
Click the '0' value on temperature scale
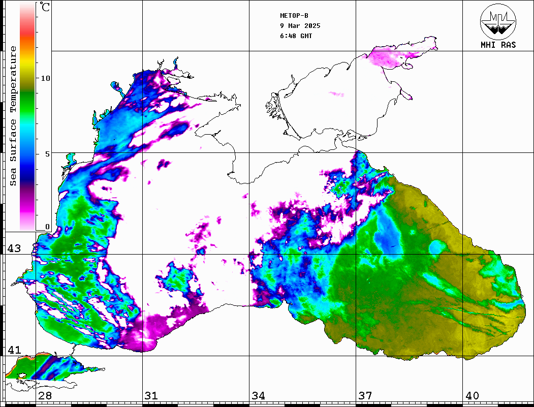(48, 227)
